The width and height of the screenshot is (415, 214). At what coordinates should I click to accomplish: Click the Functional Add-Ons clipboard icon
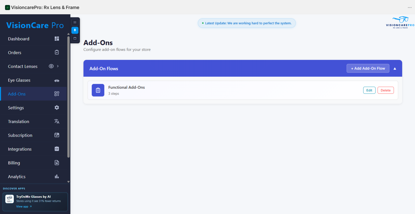click(98, 90)
